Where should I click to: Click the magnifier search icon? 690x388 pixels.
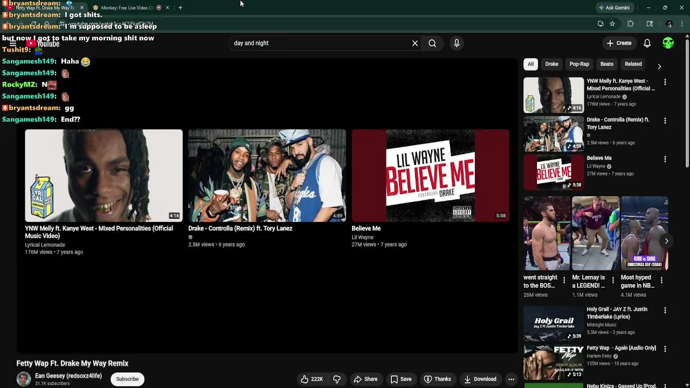[x=432, y=43]
